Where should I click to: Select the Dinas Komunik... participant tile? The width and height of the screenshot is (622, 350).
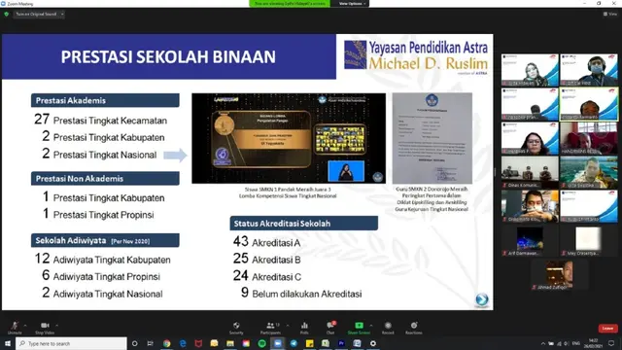[x=530, y=172]
